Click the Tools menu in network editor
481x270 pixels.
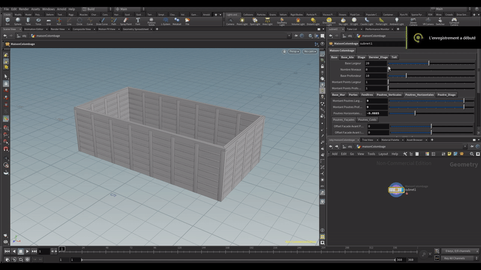pyautogui.click(x=371, y=154)
